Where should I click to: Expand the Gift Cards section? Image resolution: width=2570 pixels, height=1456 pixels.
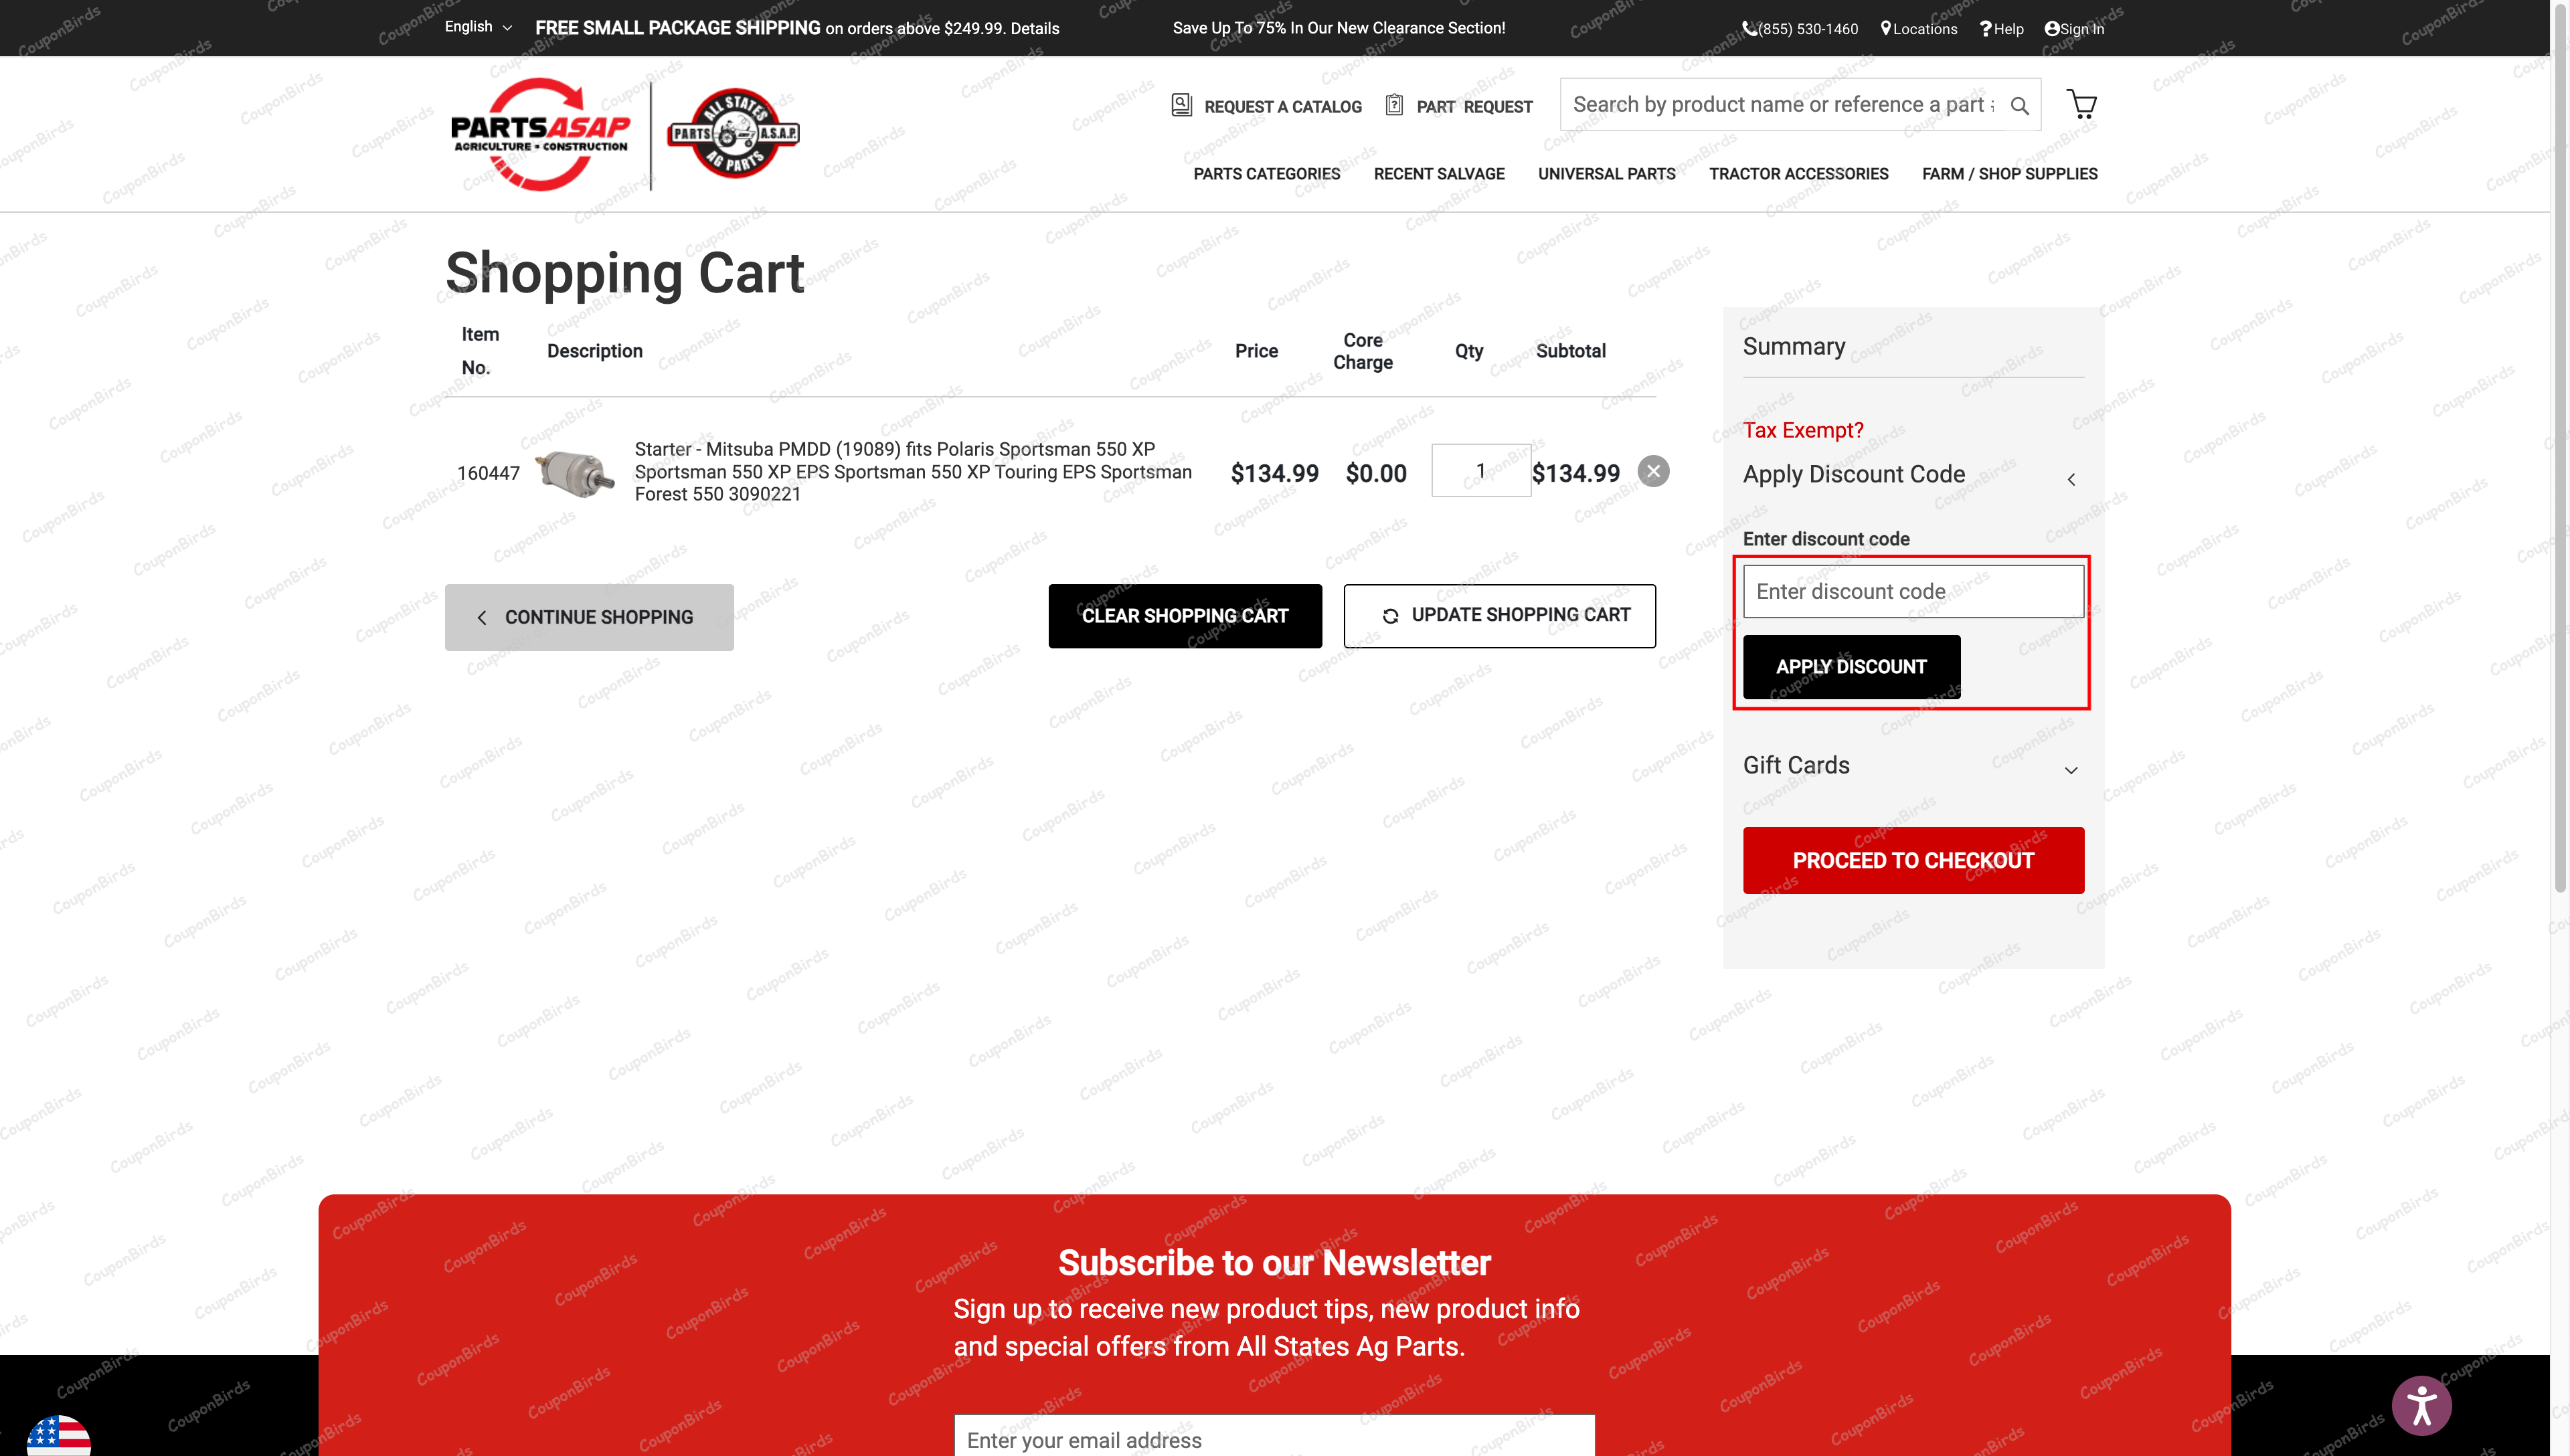click(2071, 770)
